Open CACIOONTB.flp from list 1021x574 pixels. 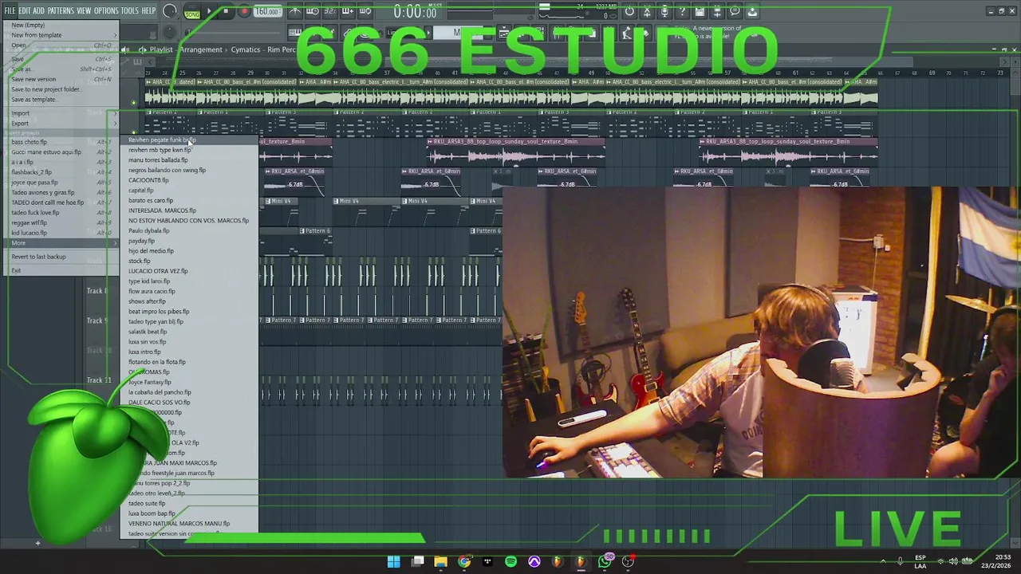point(189,180)
